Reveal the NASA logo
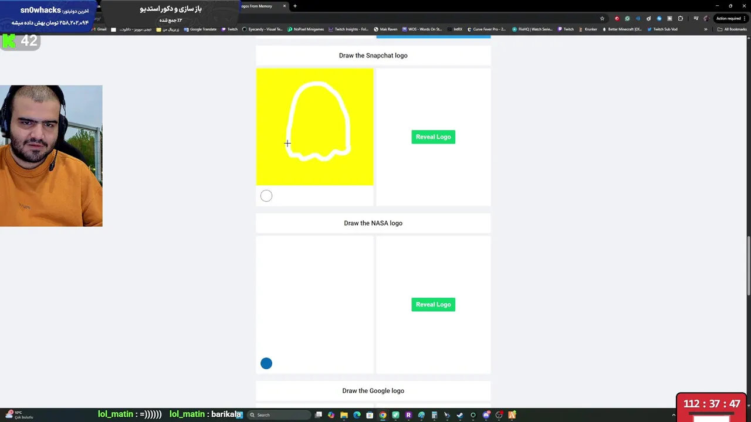751x422 pixels. click(433, 304)
